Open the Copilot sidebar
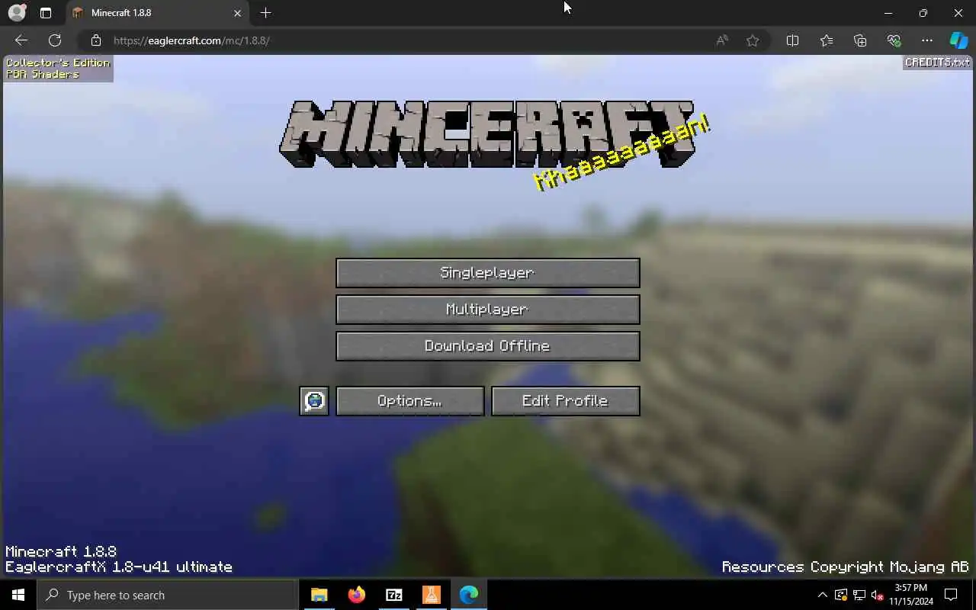 tap(958, 40)
